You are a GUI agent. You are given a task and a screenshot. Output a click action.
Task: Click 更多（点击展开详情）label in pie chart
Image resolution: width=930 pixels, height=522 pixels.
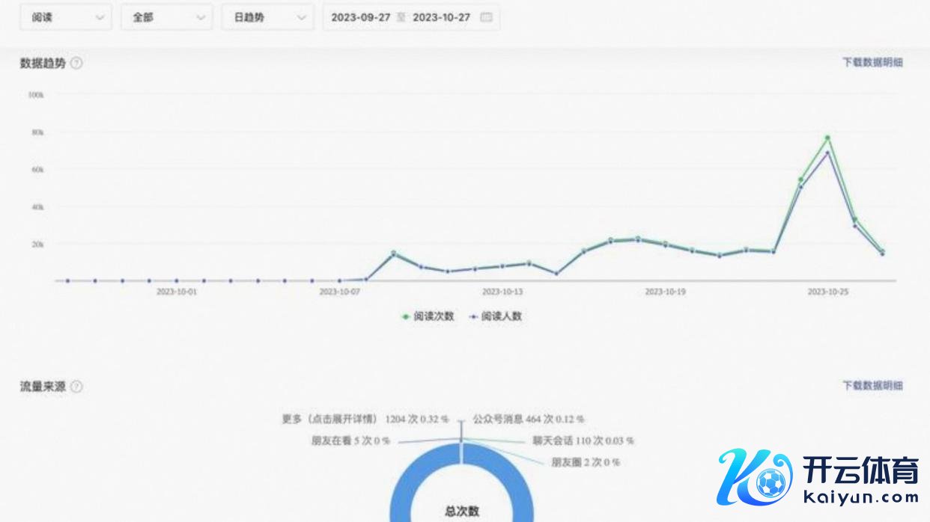point(365,420)
